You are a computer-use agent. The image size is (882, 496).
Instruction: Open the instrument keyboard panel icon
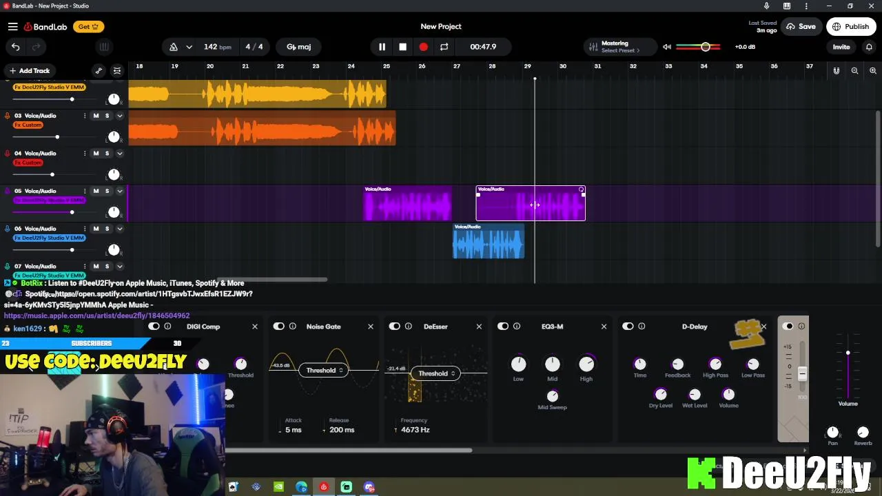(104, 47)
